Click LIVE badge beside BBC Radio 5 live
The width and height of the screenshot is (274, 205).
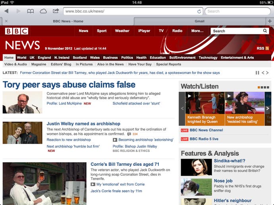[x=185, y=139]
